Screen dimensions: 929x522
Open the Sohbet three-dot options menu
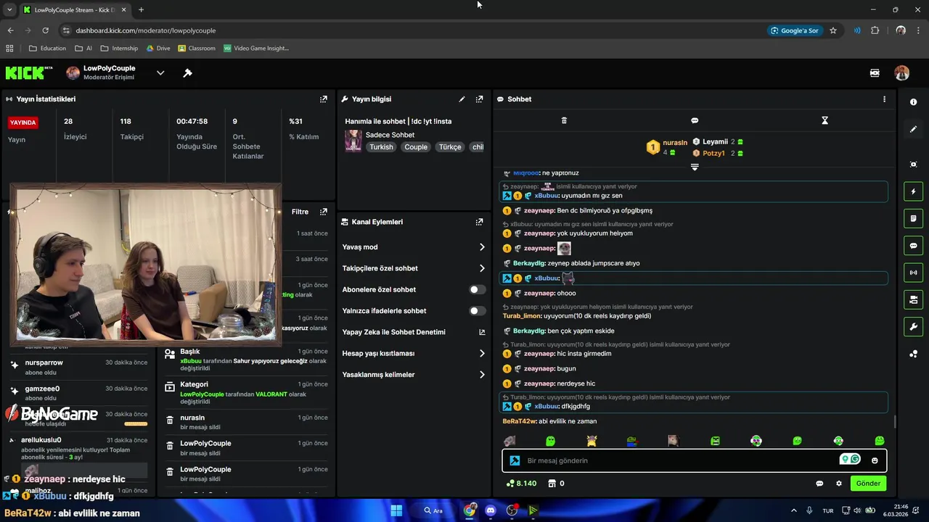(x=884, y=99)
